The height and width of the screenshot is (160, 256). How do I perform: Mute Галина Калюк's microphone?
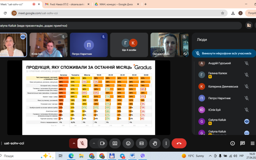246,75
